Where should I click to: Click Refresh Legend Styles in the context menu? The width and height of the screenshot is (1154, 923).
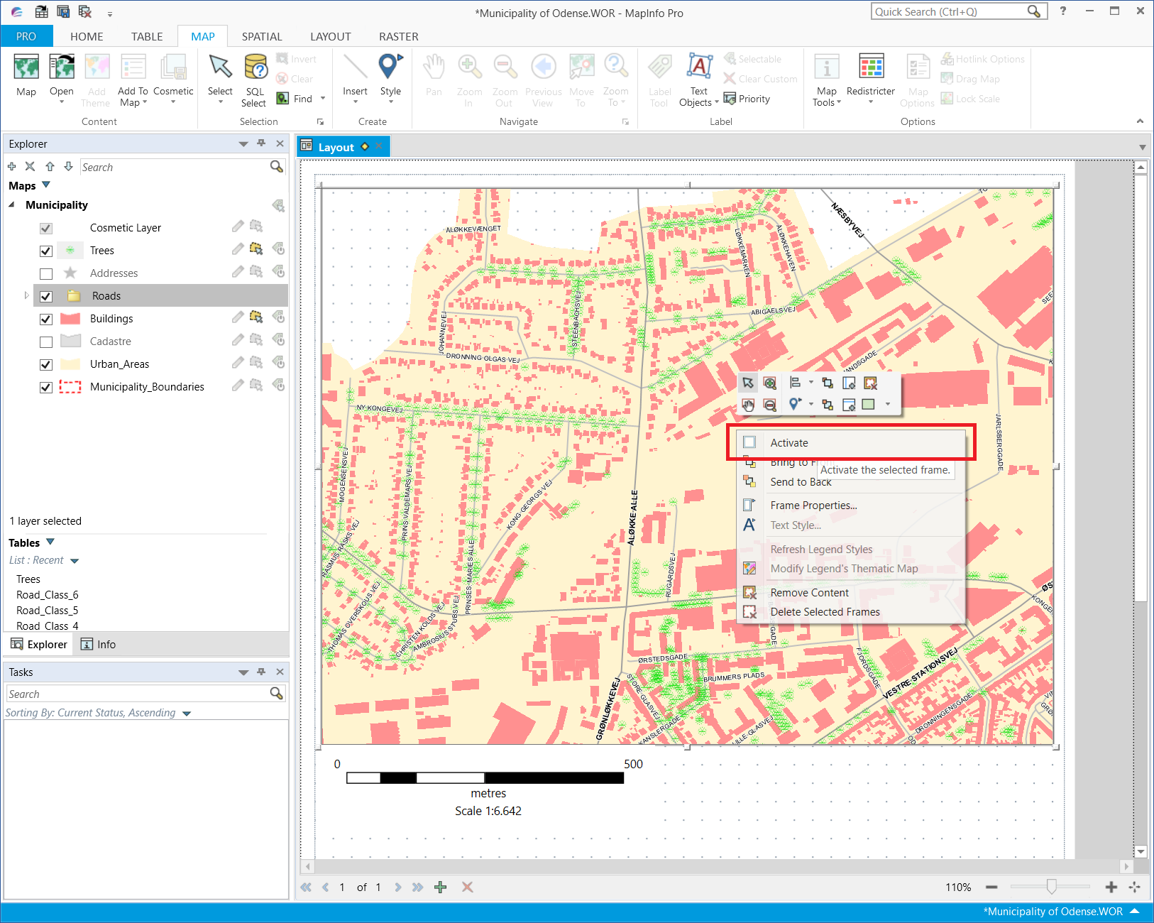tap(821, 549)
